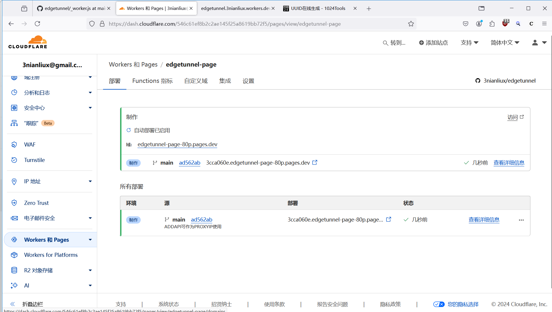The height and width of the screenshot is (312, 552).
Task: Toggle the 您的隐私选择 privacy switch
Action: coord(439,304)
